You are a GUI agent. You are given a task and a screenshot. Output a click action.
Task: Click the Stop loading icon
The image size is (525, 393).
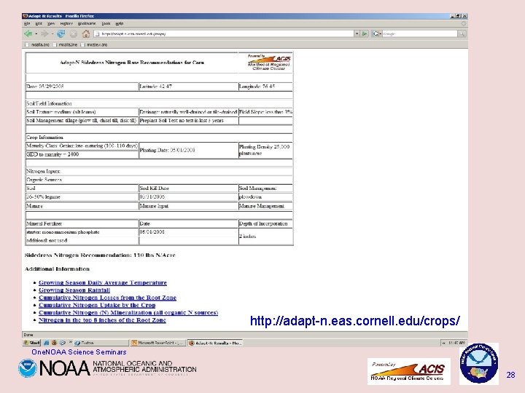74,33
